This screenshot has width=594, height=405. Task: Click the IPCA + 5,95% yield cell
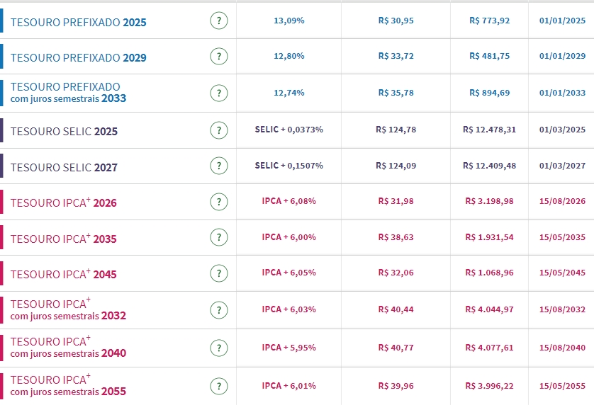[x=288, y=348]
